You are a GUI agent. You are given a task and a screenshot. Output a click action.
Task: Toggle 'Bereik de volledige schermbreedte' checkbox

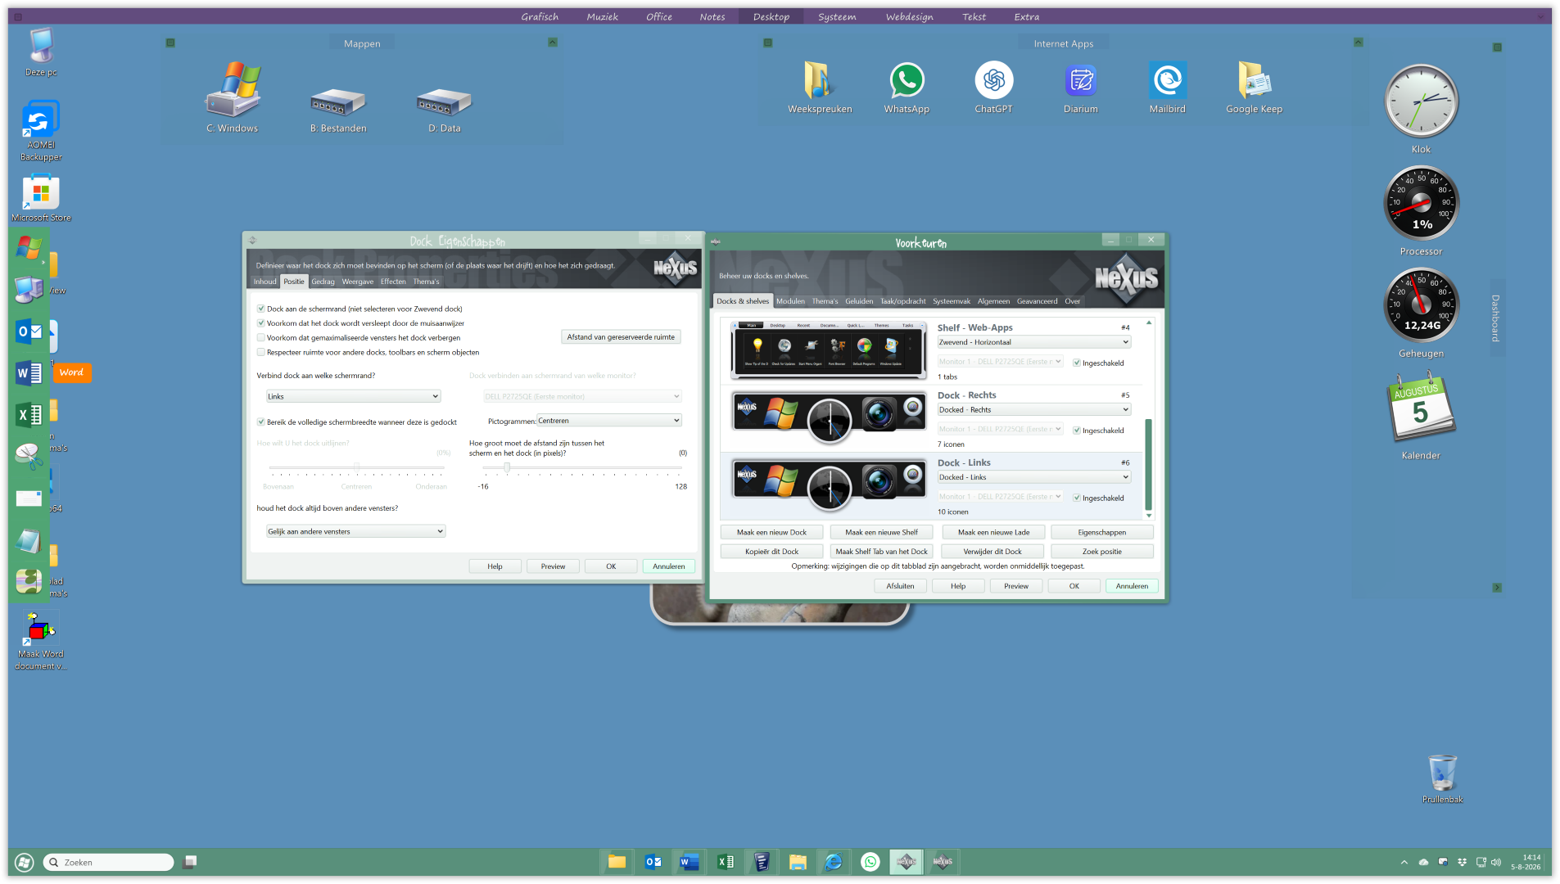(261, 422)
